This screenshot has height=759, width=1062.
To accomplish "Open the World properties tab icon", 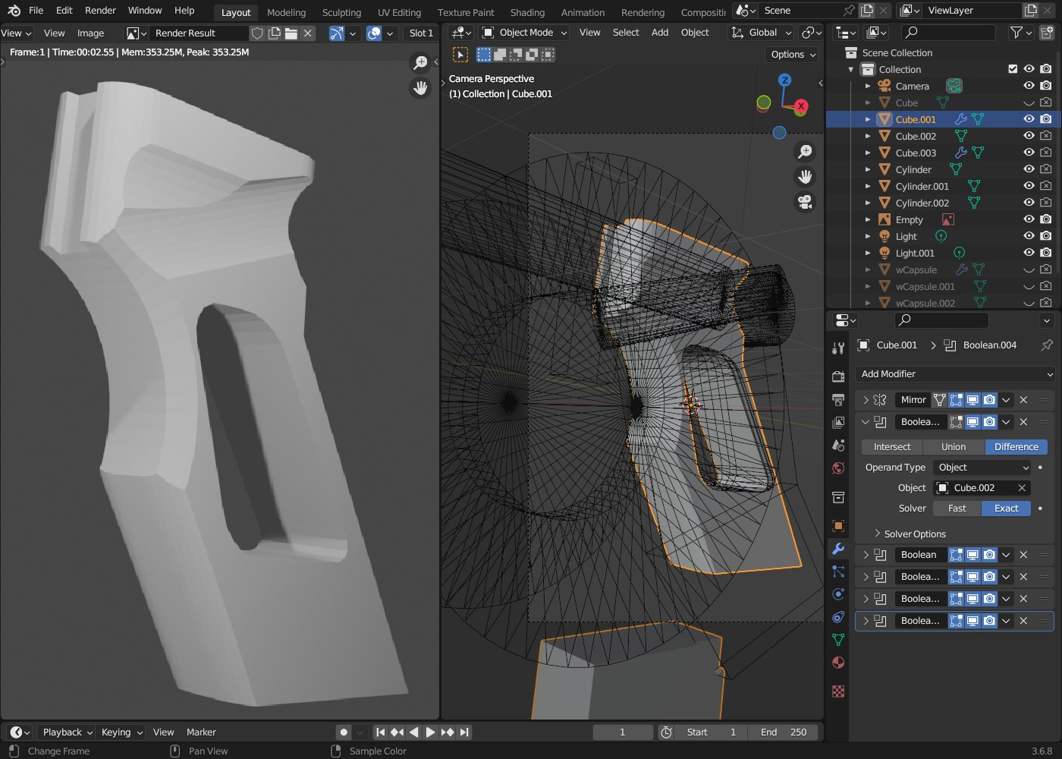I will [x=838, y=468].
